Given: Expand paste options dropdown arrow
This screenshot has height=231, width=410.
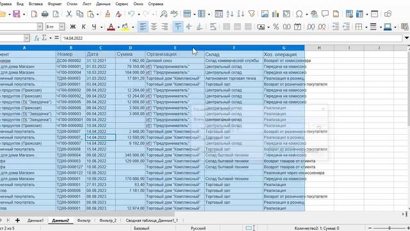Looking at the screenshot, I should coord(97,14).
